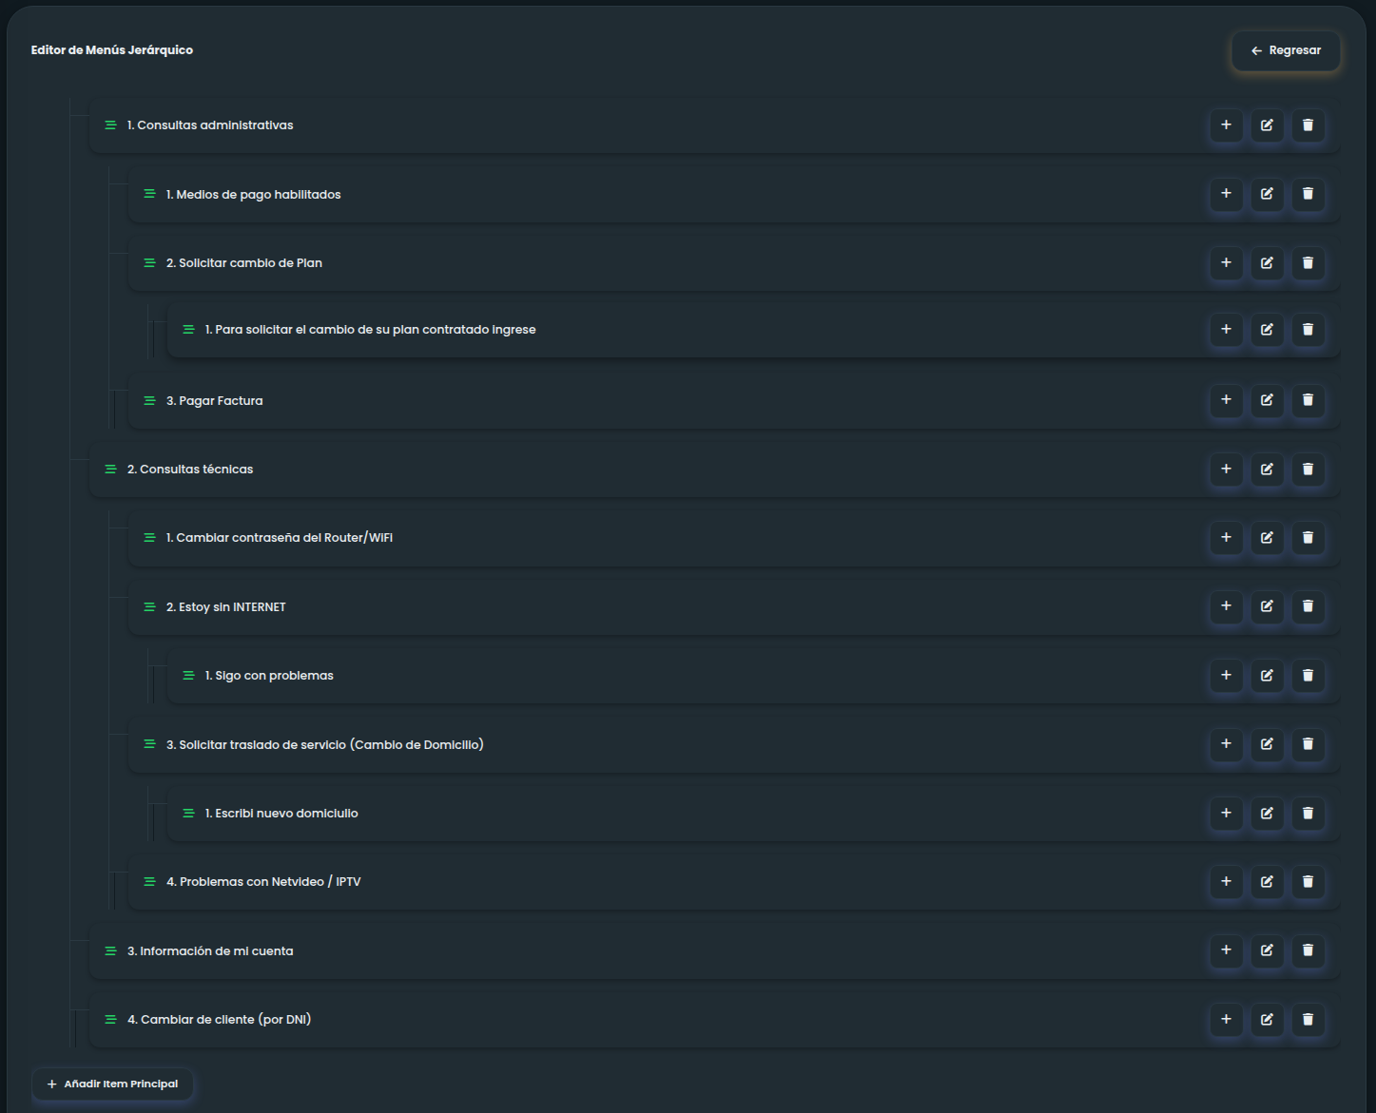Image resolution: width=1376 pixels, height=1113 pixels.
Task: Click the edit icon for 'Información de mi cuenta'
Action: click(1267, 950)
